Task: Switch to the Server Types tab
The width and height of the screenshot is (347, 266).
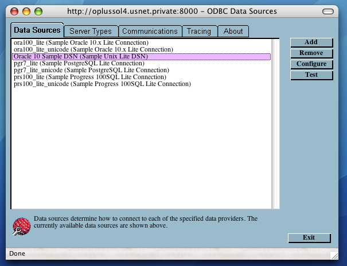Action: tap(91, 32)
